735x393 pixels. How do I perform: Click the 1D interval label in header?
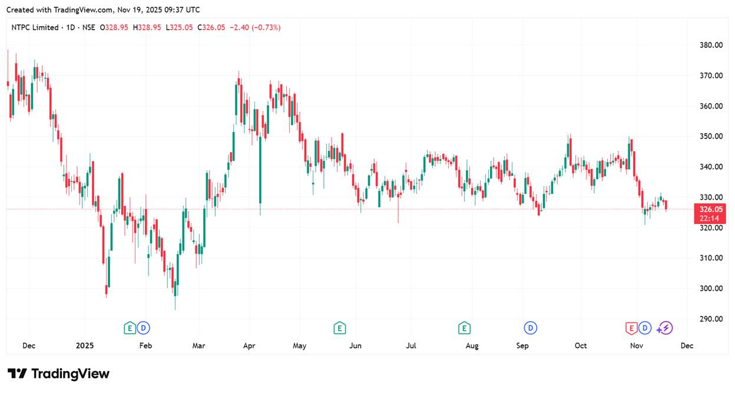(71, 27)
